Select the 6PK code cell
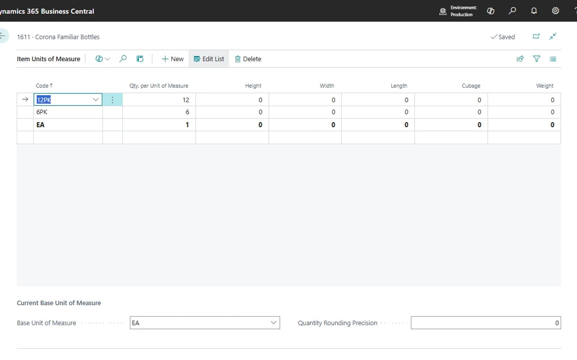This screenshot has width=577, height=360. pyautogui.click(x=68, y=112)
